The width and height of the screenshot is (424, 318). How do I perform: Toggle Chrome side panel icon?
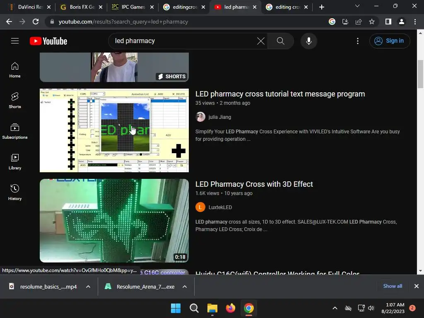pos(388,22)
